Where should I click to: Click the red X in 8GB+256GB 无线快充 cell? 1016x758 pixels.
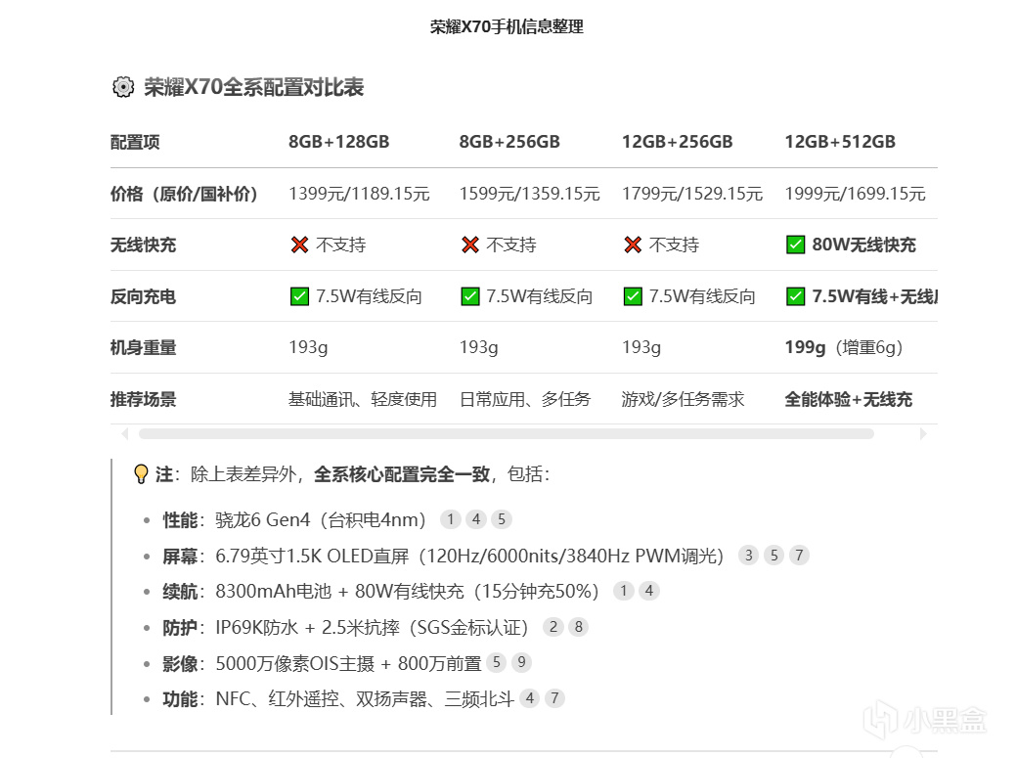coord(469,245)
